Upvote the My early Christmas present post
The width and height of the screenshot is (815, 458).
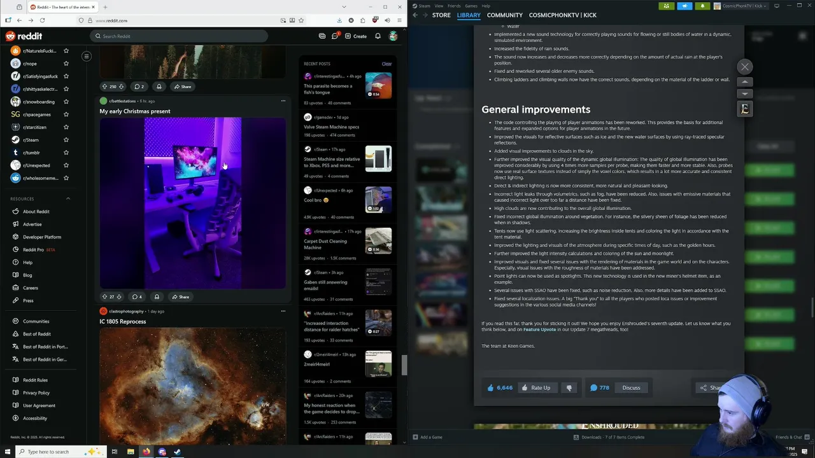[104, 296]
